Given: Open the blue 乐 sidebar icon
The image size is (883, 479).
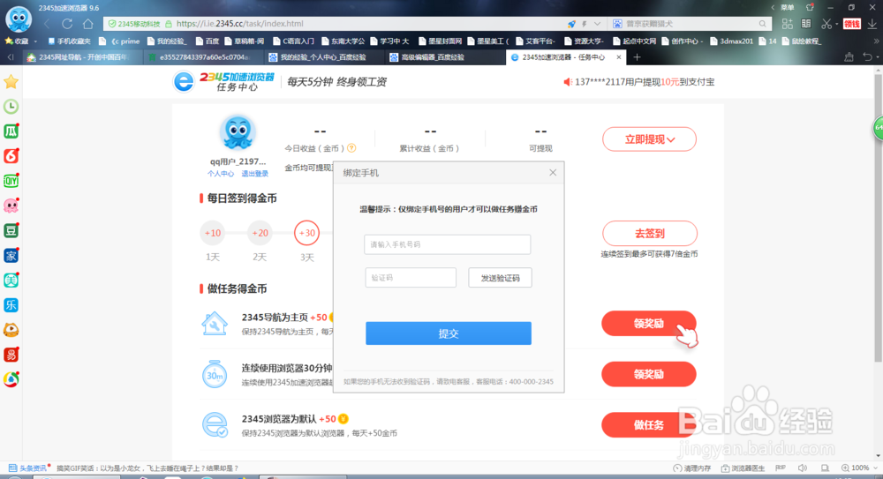Looking at the screenshot, I should tap(11, 304).
